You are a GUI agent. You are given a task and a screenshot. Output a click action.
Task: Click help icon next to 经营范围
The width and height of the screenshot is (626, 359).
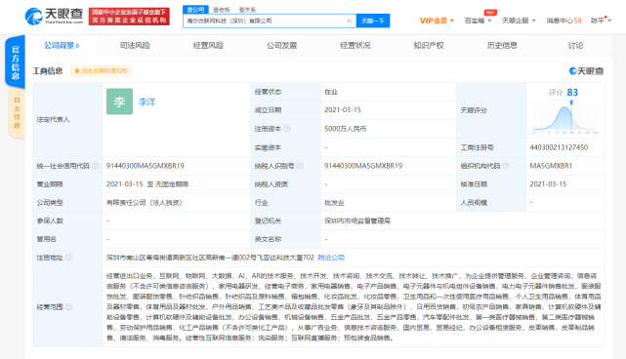[x=69, y=306]
